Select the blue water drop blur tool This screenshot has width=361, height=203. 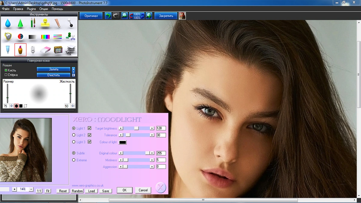(8, 23)
